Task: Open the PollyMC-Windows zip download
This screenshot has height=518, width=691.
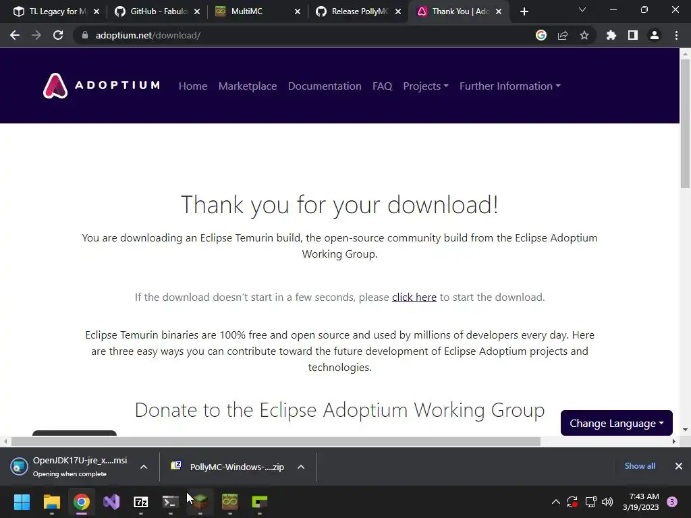Action: (228, 467)
